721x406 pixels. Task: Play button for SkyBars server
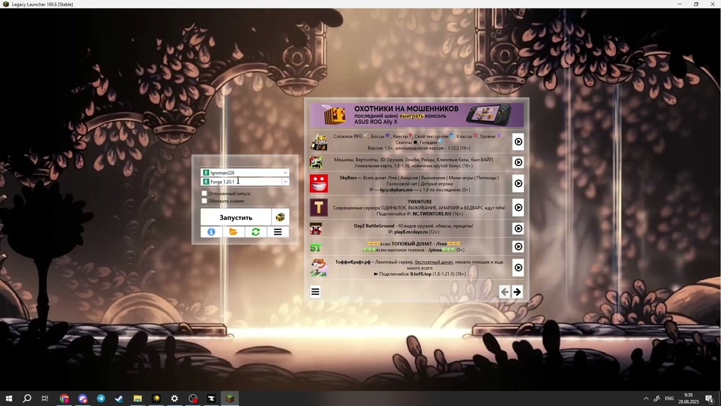coord(518,183)
